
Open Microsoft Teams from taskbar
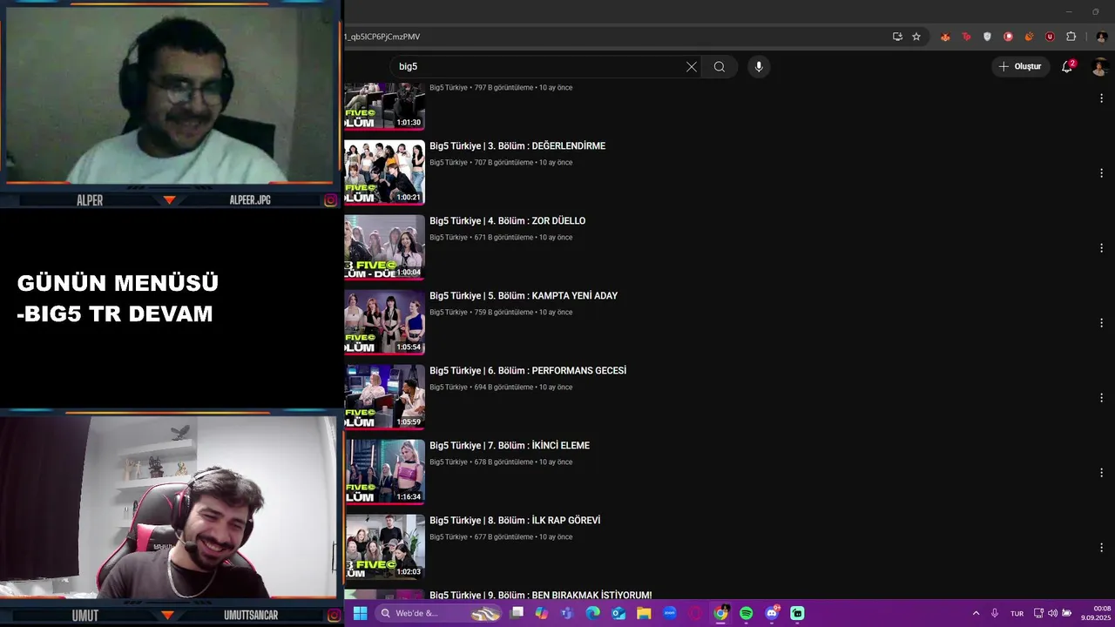point(567,613)
